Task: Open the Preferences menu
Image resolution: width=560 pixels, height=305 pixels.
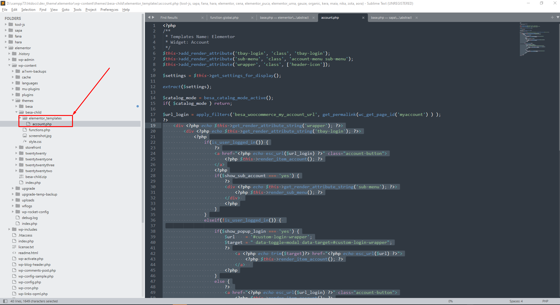Action: click(x=109, y=10)
